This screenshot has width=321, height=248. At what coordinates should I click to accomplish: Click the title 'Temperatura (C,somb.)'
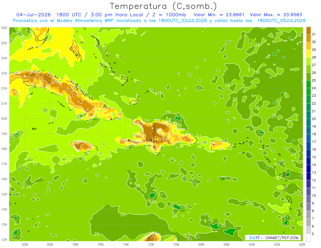pyautogui.click(x=163, y=6)
